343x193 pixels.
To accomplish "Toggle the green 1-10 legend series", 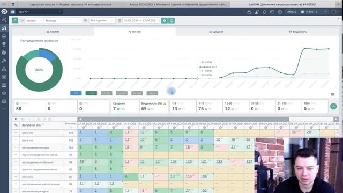I will 91,93.
